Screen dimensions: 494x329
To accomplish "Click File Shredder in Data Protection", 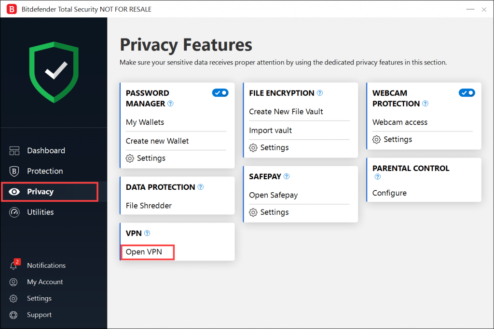I will (x=149, y=206).
